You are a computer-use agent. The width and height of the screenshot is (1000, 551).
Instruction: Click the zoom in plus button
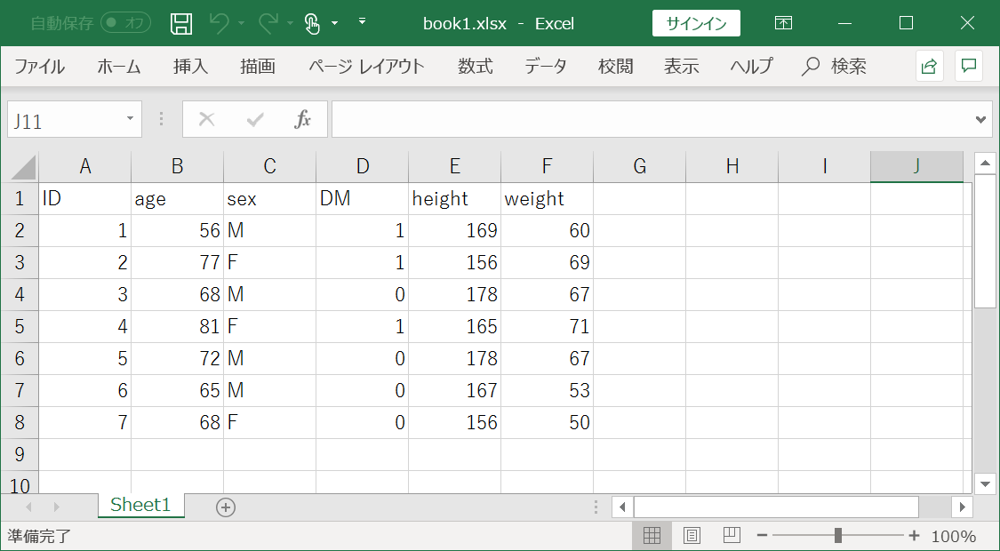click(x=914, y=536)
